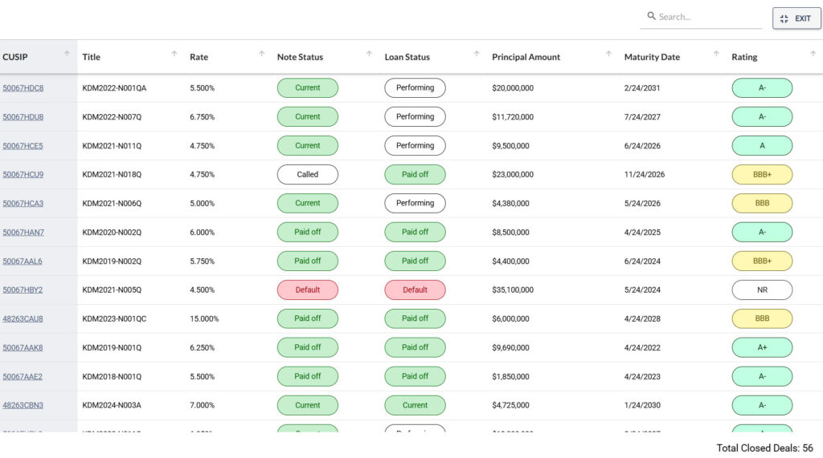Screen dimensions: 823x458
Task: Click the magnifying glass search icon
Action: click(x=650, y=17)
